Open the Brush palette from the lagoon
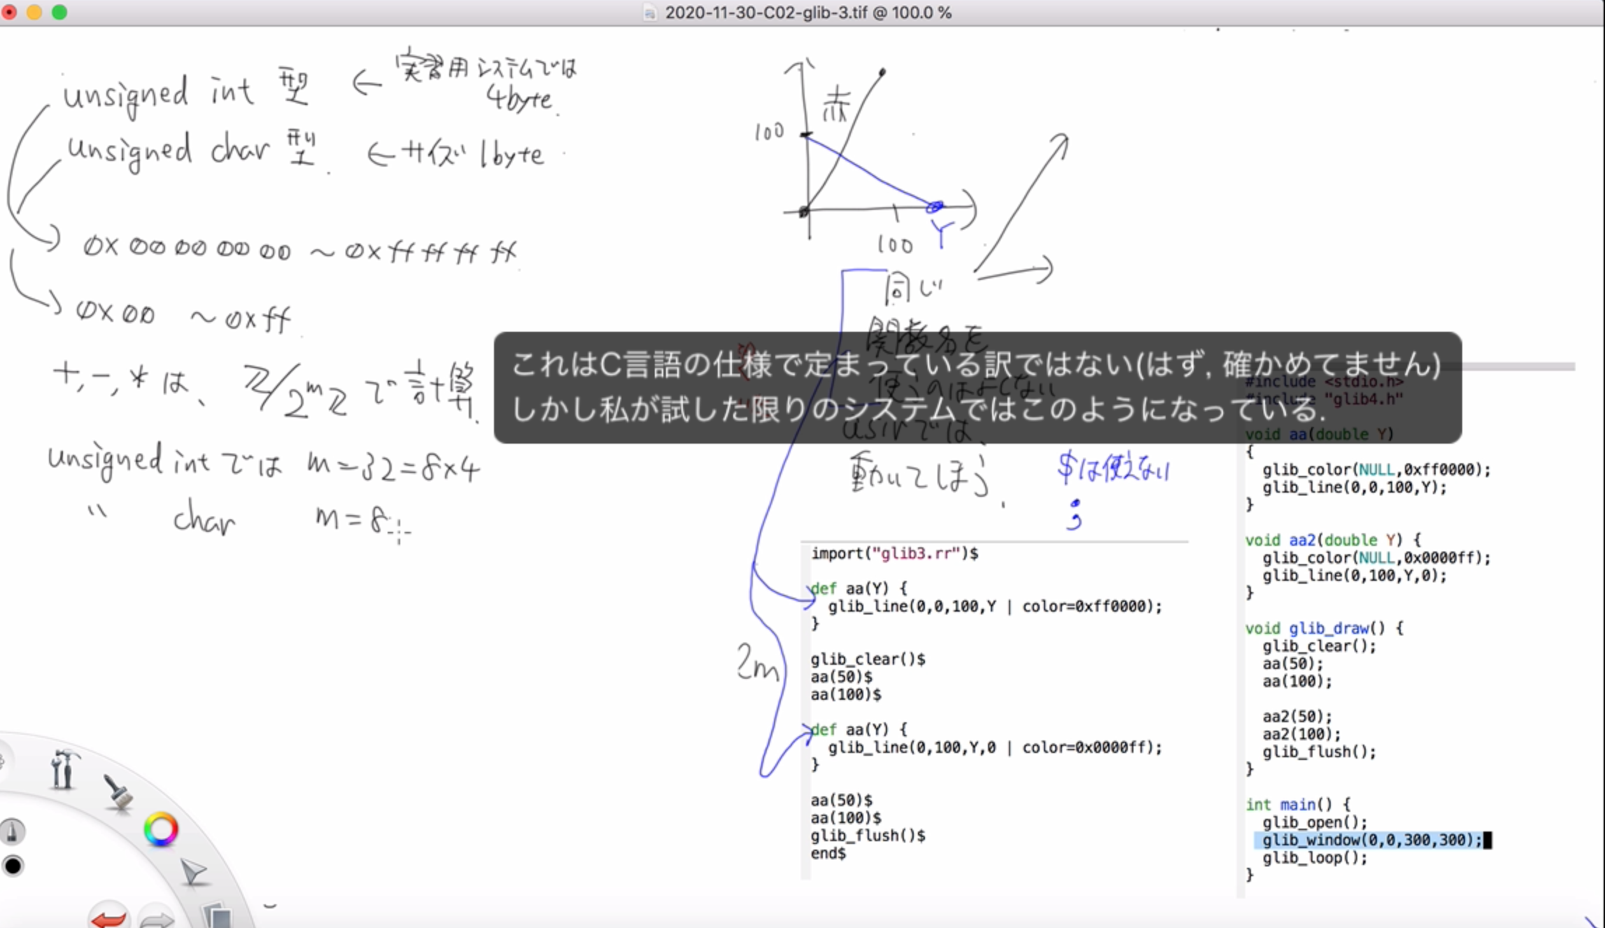Image resolution: width=1605 pixels, height=928 pixels. [118, 793]
